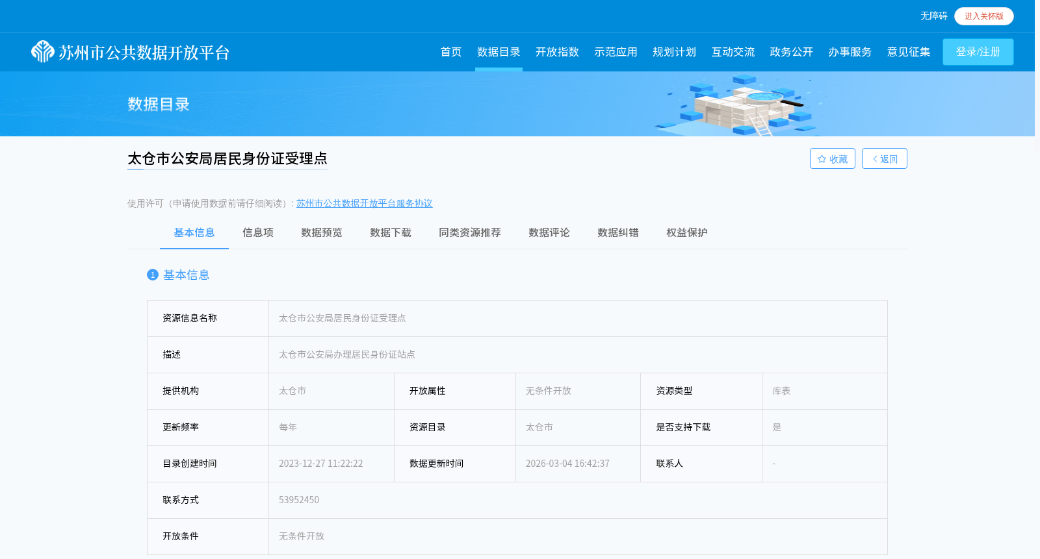Switch to the 信息项 tab
The height and width of the screenshot is (559, 1040).
point(258,232)
